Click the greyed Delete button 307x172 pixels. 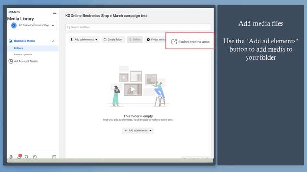pyautogui.click(x=135, y=39)
